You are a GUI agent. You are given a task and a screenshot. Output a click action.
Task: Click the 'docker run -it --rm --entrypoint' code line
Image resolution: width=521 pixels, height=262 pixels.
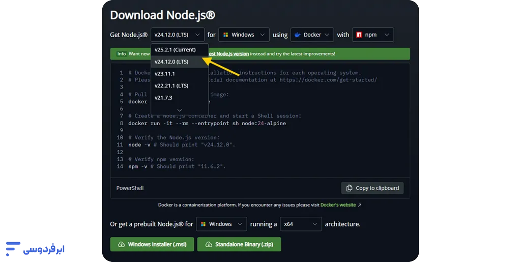point(207,123)
